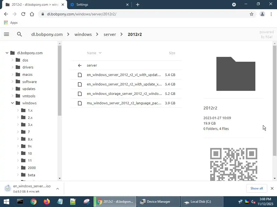The height and width of the screenshot is (207, 277).
Task: Switch to Device Manager taskbar window
Action: pos(158,202)
